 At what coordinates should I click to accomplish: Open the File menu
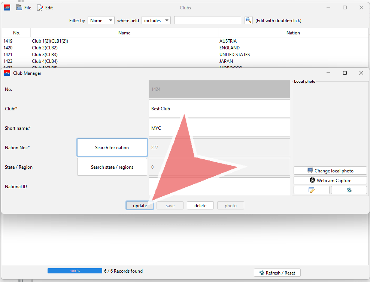(x=24, y=8)
